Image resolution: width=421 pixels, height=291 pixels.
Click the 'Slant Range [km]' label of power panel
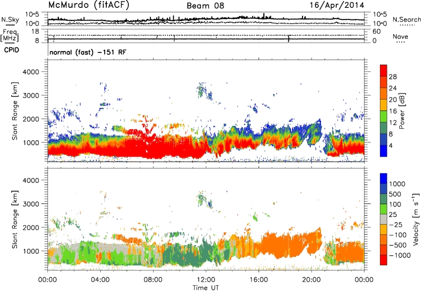(15, 111)
